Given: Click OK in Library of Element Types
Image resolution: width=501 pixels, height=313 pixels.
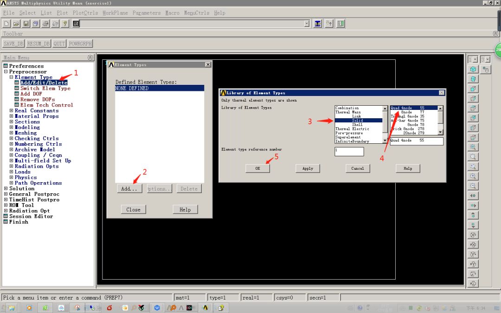Looking at the screenshot, I should coord(257,168).
